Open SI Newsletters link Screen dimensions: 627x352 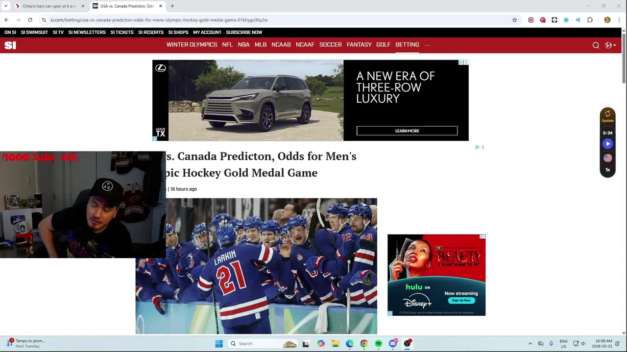coord(87,32)
